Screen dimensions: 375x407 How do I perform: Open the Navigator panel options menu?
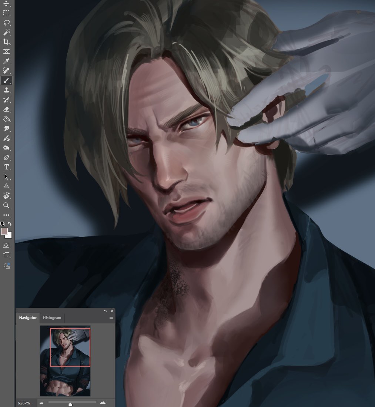coord(111,318)
